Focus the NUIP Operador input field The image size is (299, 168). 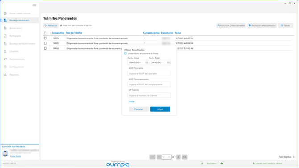(x=149, y=73)
